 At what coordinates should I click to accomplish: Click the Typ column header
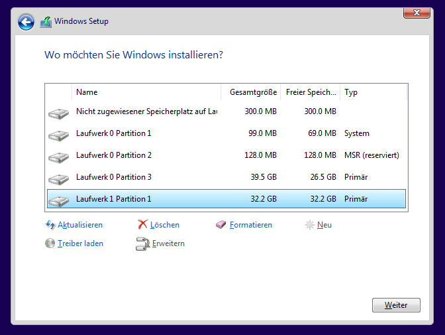point(373,92)
